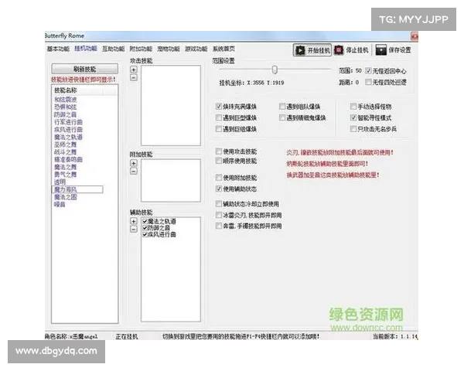Select 魔法之轨道 in the skill name list
The height and width of the screenshot is (371, 464).
[x=68, y=137]
